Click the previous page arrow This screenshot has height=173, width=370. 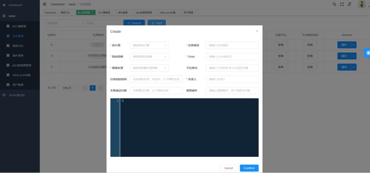(85, 88)
